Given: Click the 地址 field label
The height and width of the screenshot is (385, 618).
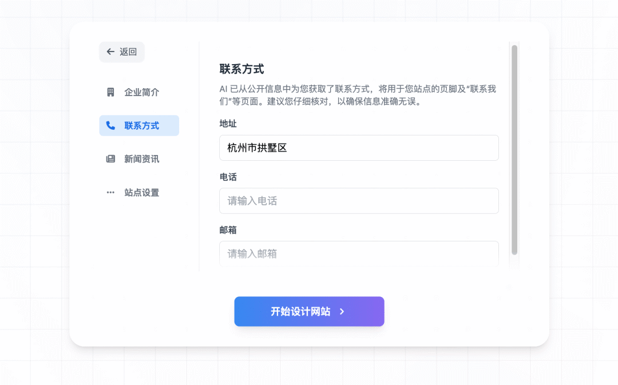Looking at the screenshot, I should tap(228, 124).
